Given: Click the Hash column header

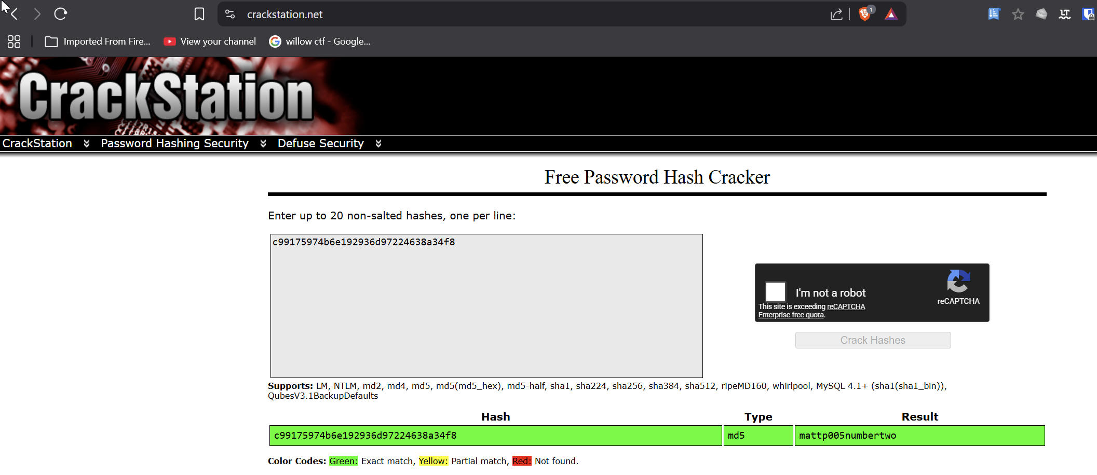Looking at the screenshot, I should (x=496, y=417).
